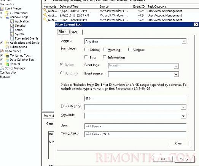Click the Event Viewer icon in tree

pyautogui.click(x=2, y=9)
